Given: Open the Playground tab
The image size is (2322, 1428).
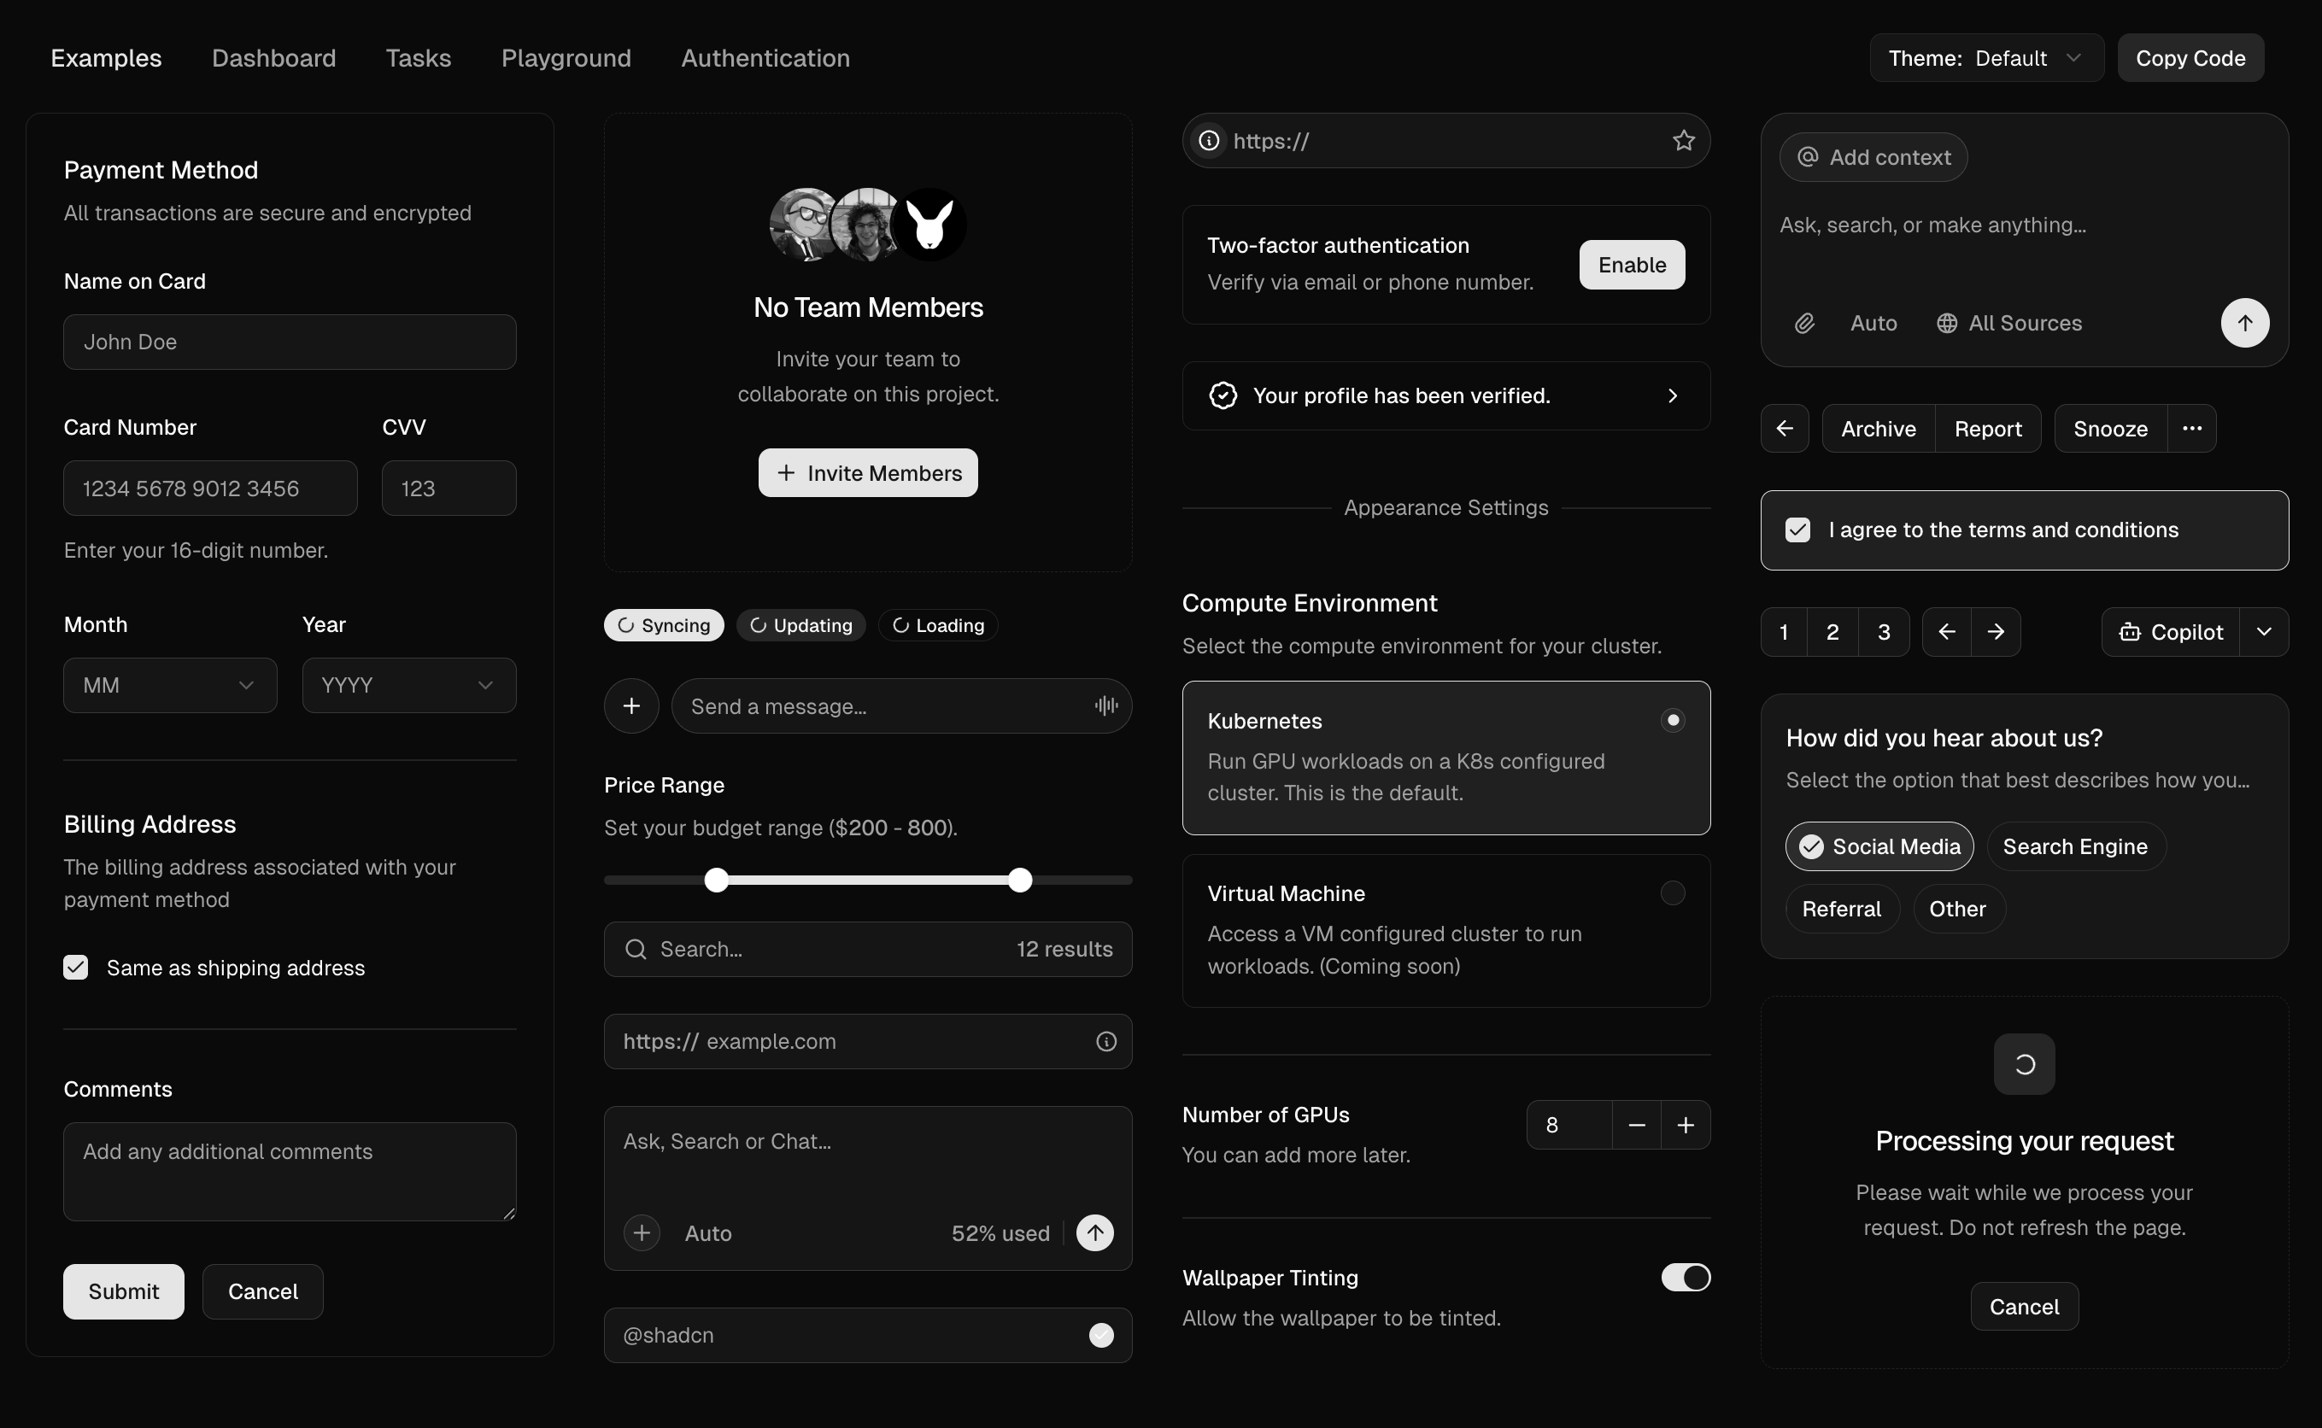Looking at the screenshot, I should (566, 59).
